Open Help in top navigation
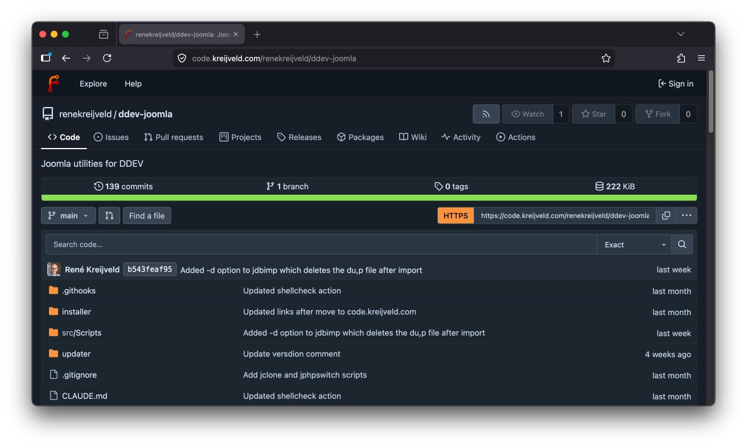The width and height of the screenshot is (747, 448). [133, 84]
